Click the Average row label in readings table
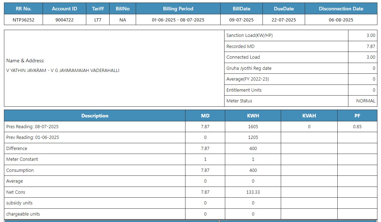This screenshot has height=222, width=381. (15, 181)
